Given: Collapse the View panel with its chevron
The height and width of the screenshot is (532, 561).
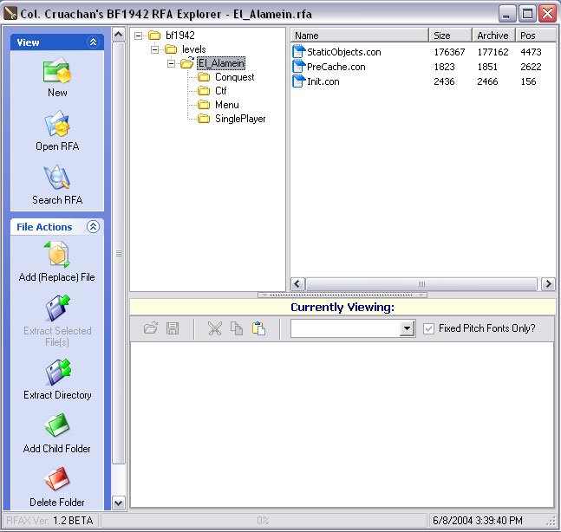Looking at the screenshot, I should click(93, 42).
